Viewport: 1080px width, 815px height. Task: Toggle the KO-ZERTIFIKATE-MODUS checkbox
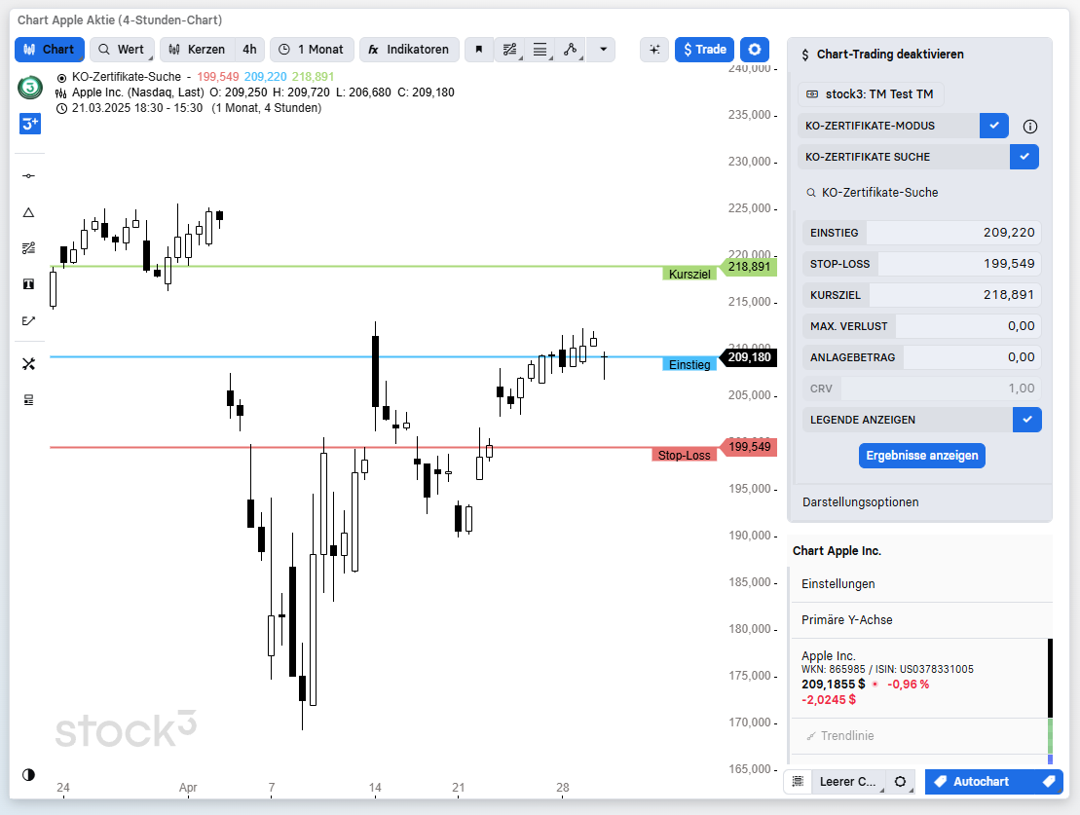click(x=994, y=126)
